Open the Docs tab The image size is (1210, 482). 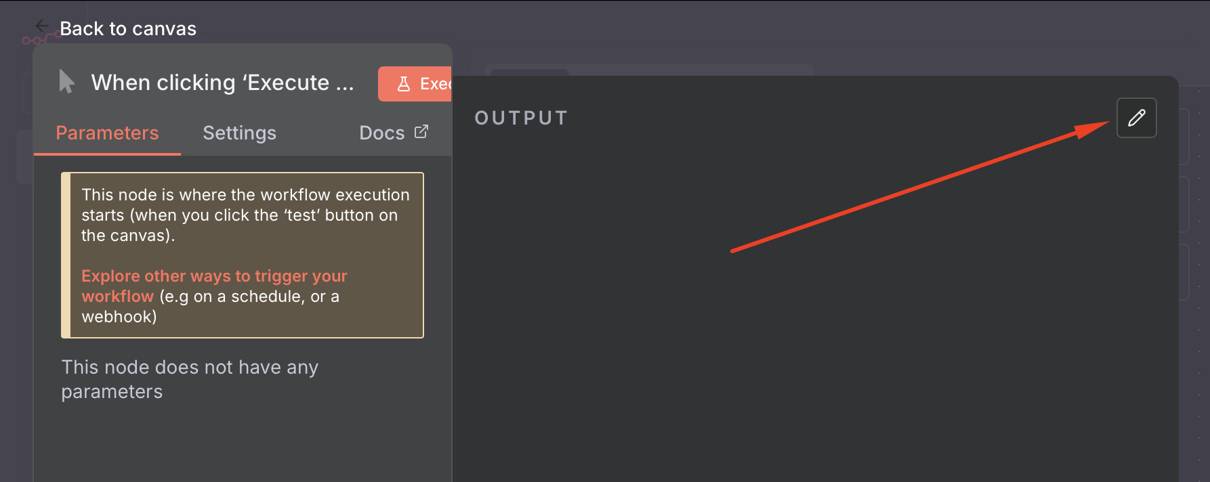[x=381, y=133]
